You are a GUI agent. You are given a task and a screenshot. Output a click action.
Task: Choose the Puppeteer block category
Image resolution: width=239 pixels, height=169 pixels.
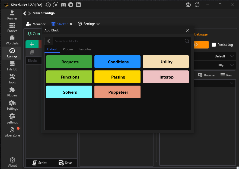pos(117,92)
